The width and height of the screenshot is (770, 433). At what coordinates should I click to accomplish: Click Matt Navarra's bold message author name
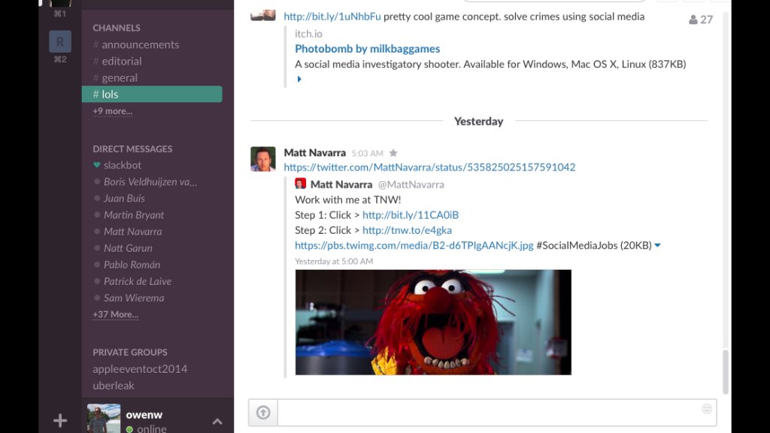(x=315, y=153)
